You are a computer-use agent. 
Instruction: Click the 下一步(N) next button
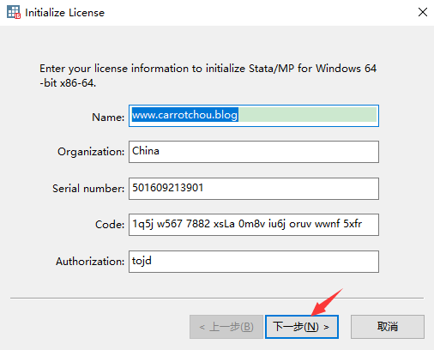point(302,327)
